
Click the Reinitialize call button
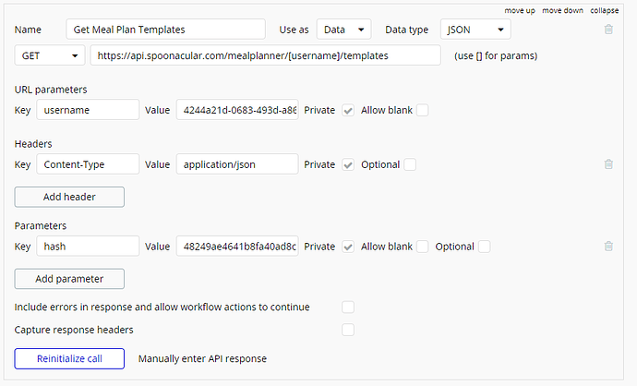[69, 358]
